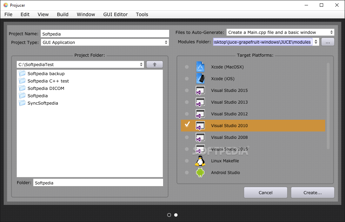Browse for modules folder with ... button
The height and width of the screenshot is (222, 345).
328,42
